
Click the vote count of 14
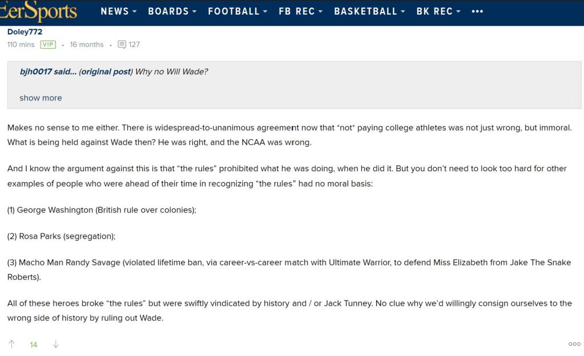click(x=34, y=345)
